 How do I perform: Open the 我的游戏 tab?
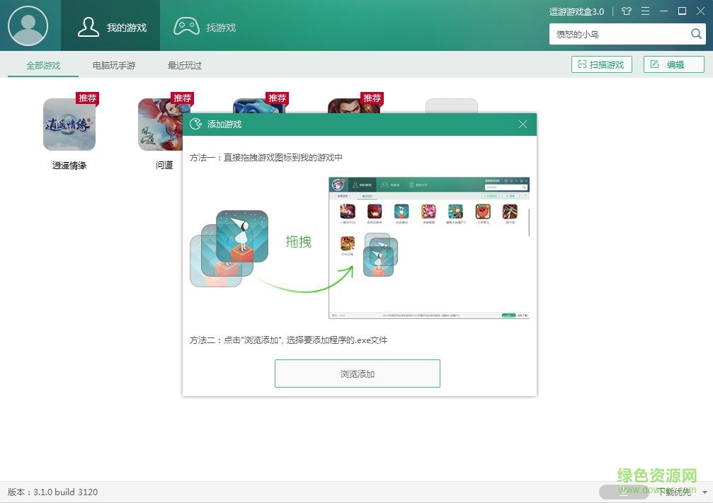point(110,25)
